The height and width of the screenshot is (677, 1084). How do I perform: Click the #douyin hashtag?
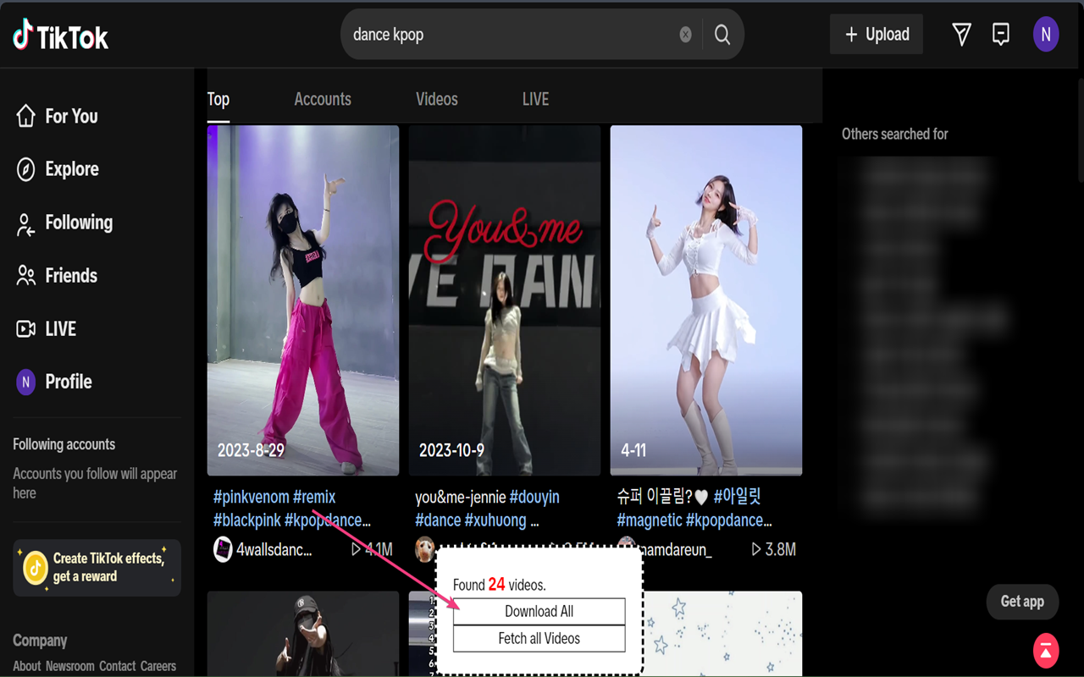[x=534, y=497]
